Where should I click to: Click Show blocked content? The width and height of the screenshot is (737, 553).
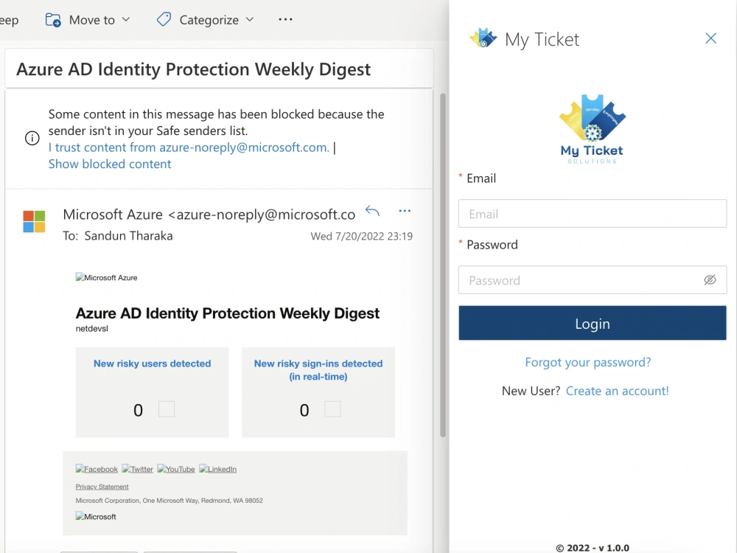click(x=110, y=164)
